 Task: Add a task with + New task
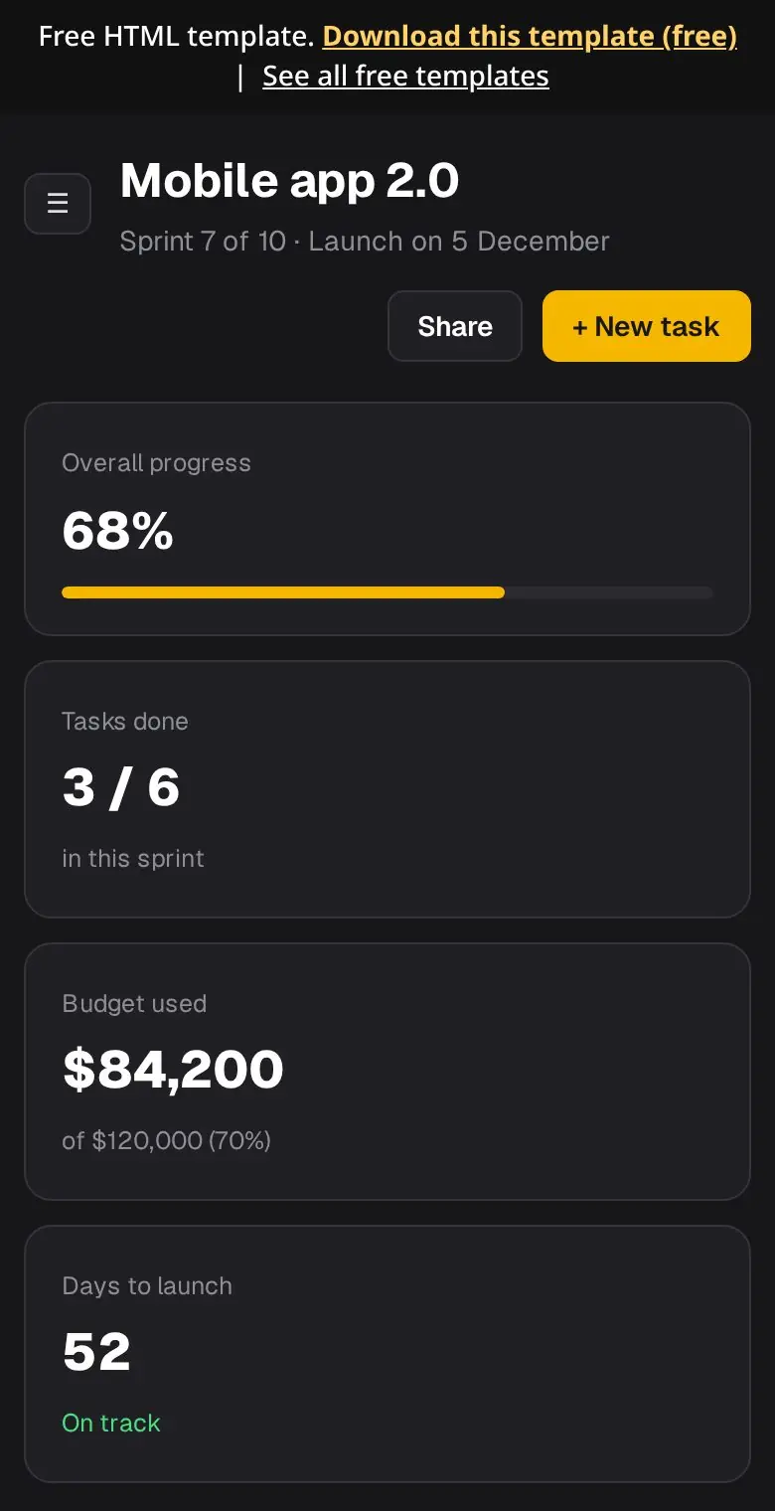[x=646, y=326]
